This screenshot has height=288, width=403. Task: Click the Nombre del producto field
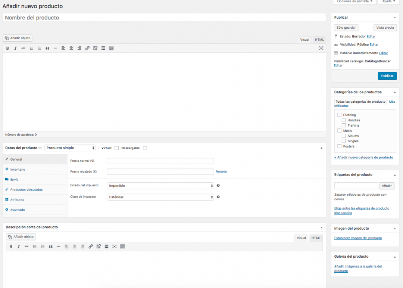coord(164,18)
